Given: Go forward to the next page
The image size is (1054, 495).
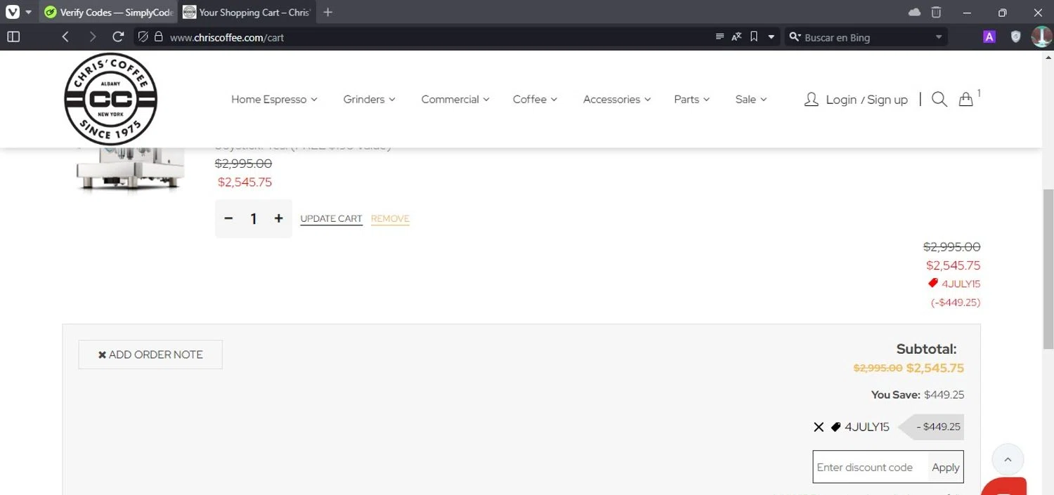Looking at the screenshot, I should click(92, 37).
